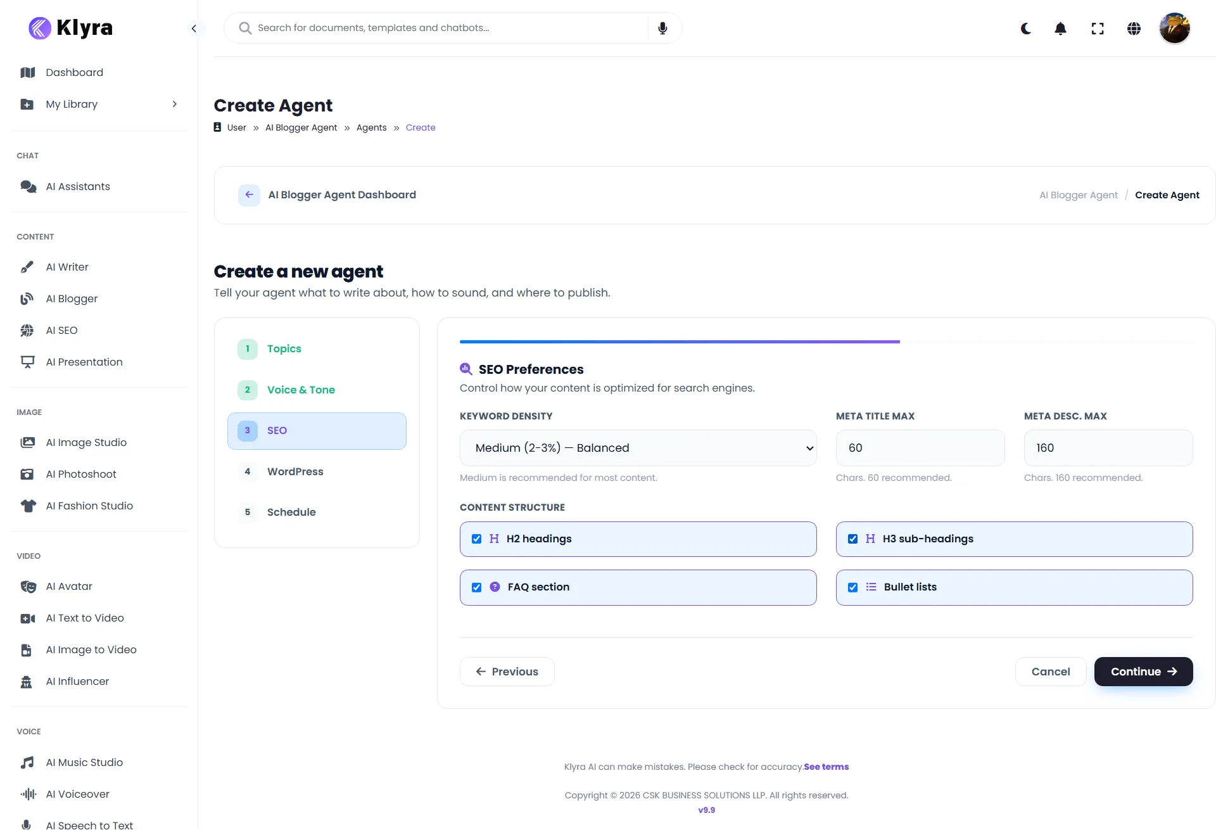Click the AI Influencer icon

click(26, 681)
